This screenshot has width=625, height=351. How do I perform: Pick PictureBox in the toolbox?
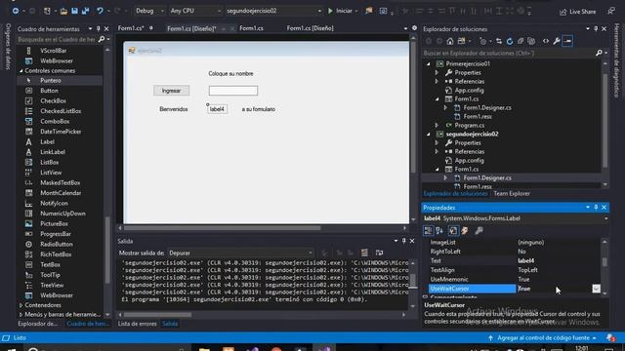coord(55,224)
